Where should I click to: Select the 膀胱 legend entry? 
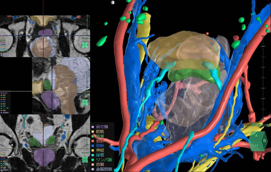[x=101, y=132]
